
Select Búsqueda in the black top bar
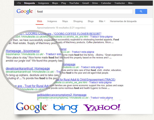pos(30,3)
